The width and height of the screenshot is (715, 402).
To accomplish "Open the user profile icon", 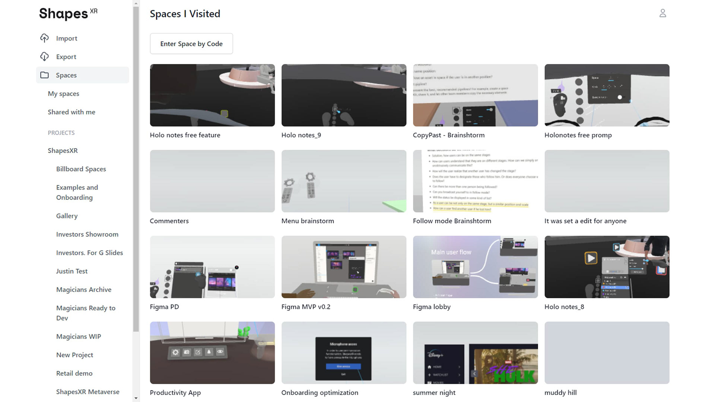I will pos(662,13).
